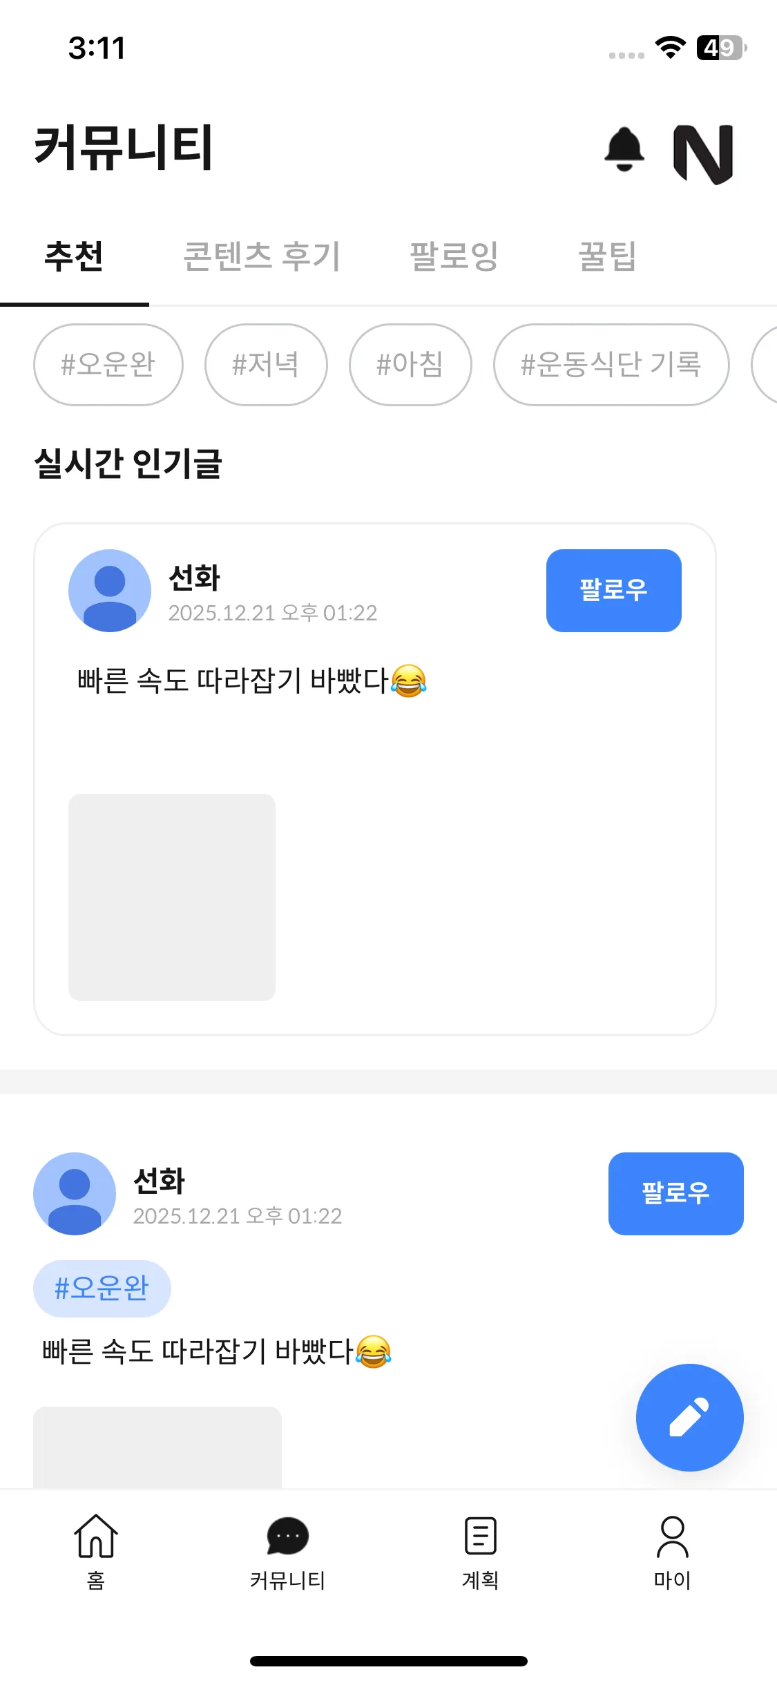This screenshot has height=1683, width=777.
Task: Open notifications bell icon
Action: pos(624,149)
